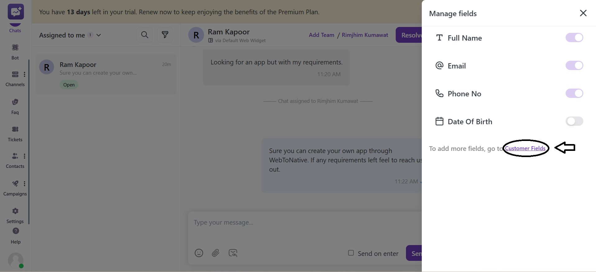Image resolution: width=596 pixels, height=272 pixels.
Task: Expand the Assigned to me dropdown
Action: 98,35
